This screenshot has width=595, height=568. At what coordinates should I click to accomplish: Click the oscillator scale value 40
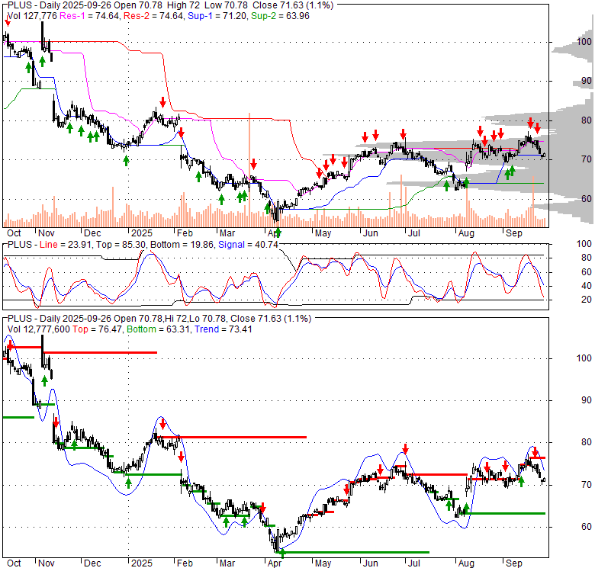587,285
